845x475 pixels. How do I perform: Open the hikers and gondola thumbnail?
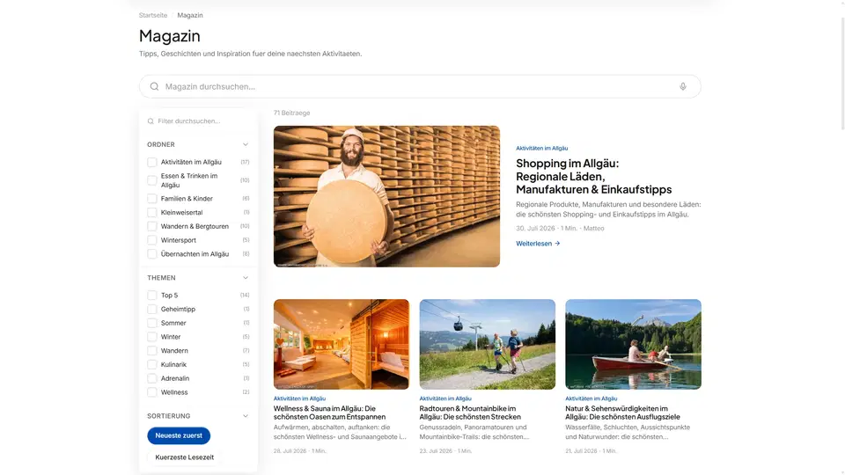pyautogui.click(x=487, y=344)
